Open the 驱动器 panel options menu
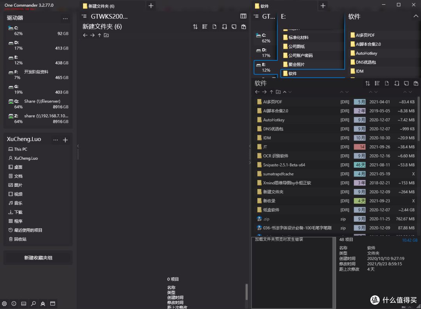The width and height of the screenshot is (421, 309). click(x=65, y=18)
